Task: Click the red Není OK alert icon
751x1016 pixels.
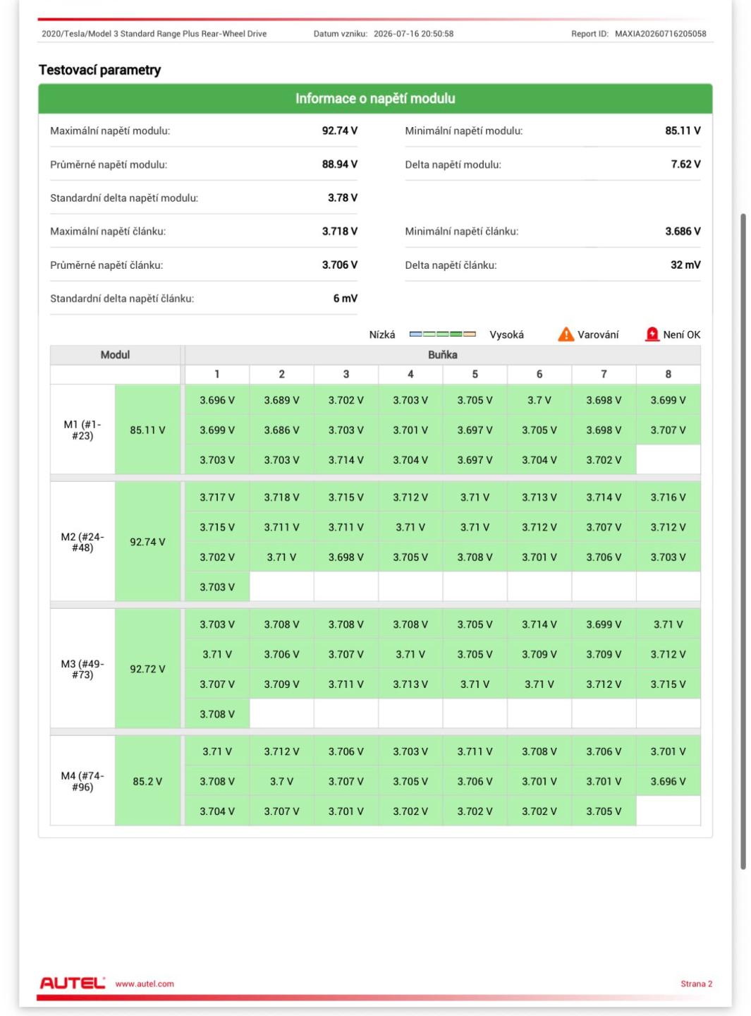Action: (x=652, y=334)
